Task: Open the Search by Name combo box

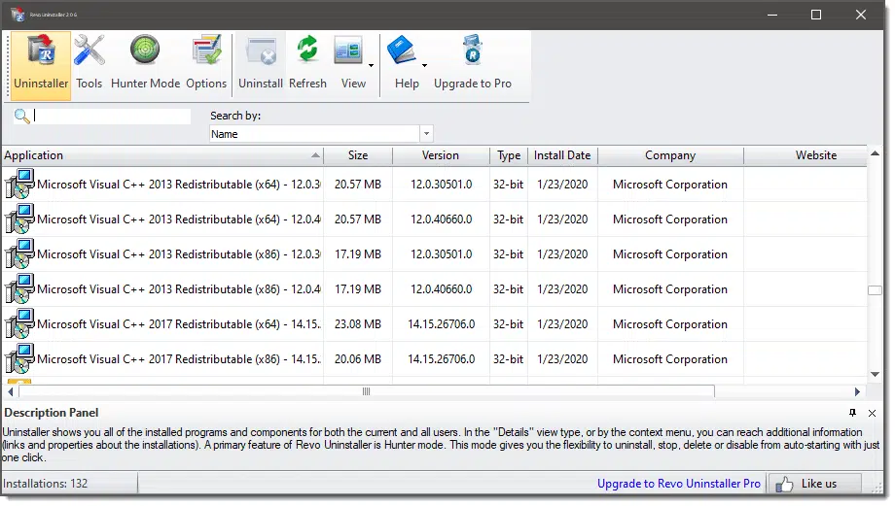Action: point(321,134)
